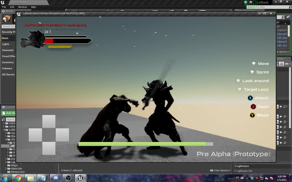Open the Window menu
292x182 pixels.
[x=23, y=7]
